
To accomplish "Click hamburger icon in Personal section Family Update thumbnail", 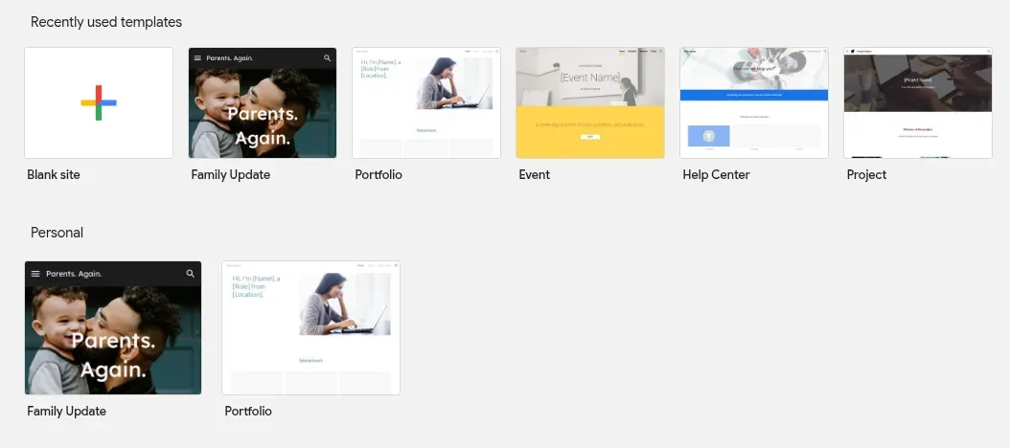I will click(x=35, y=274).
